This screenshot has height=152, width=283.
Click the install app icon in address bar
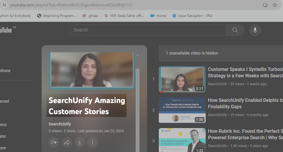(x=265, y=5)
